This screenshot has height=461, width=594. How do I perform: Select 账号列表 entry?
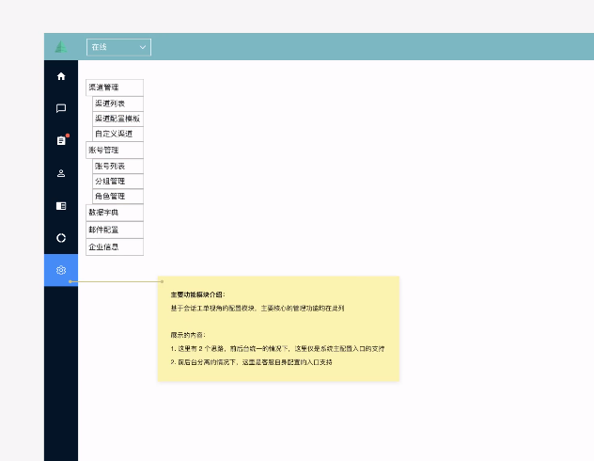click(117, 166)
